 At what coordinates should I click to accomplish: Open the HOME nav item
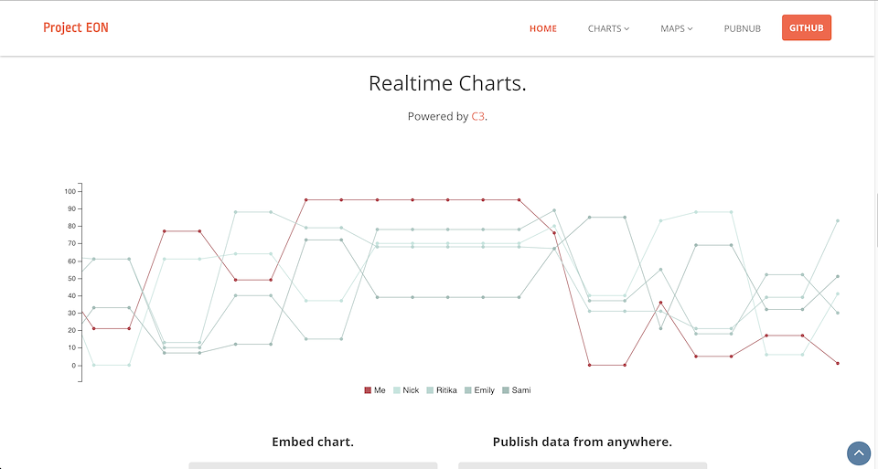pyautogui.click(x=542, y=28)
